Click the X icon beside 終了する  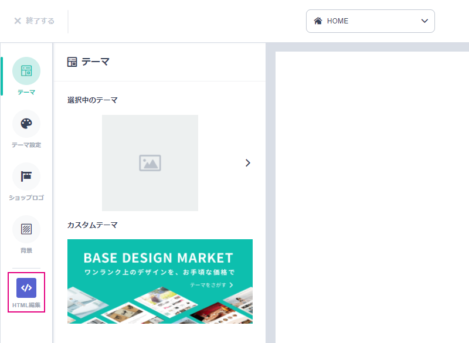pos(18,21)
